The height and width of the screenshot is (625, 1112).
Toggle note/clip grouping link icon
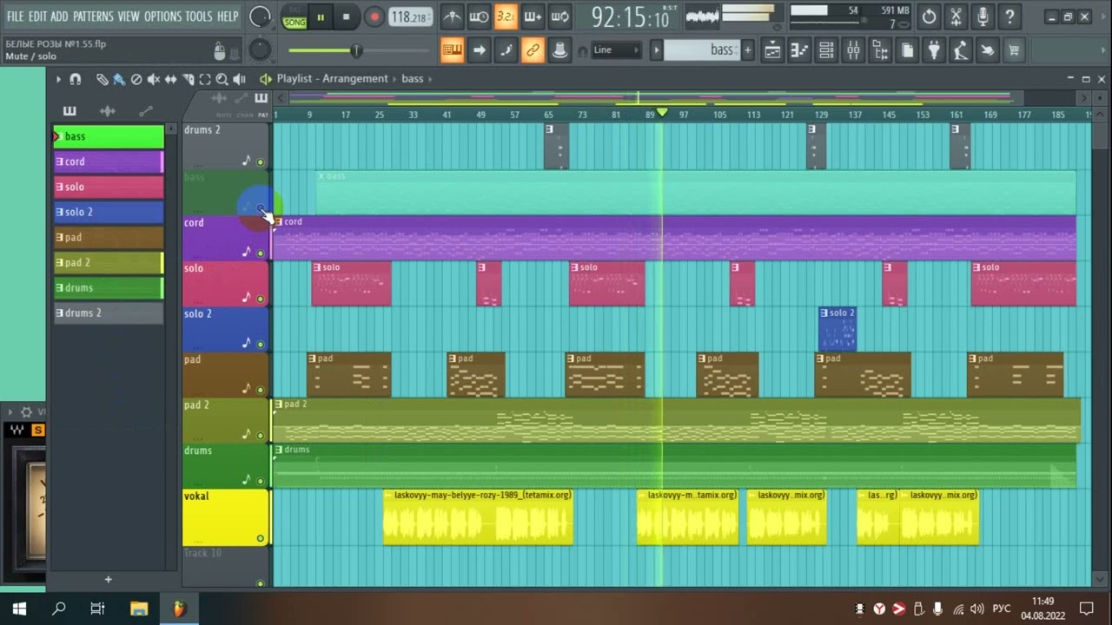[x=533, y=50]
